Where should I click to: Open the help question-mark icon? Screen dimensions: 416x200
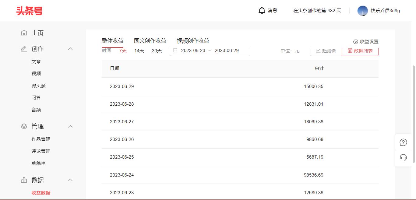pyautogui.click(x=403, y=142)
